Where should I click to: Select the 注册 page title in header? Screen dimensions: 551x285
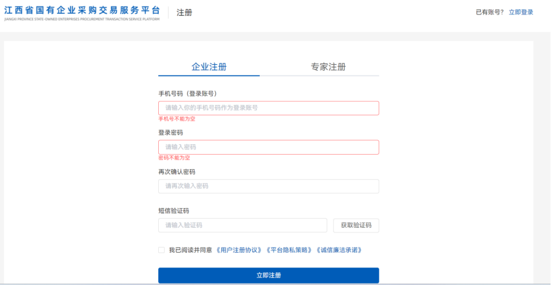(x=185, y=12)
